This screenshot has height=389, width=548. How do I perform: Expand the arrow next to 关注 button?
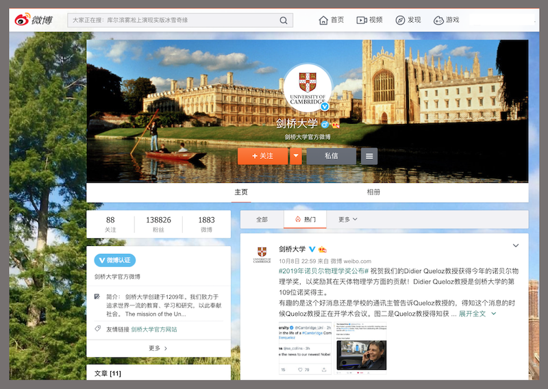(x=295, y=156)
